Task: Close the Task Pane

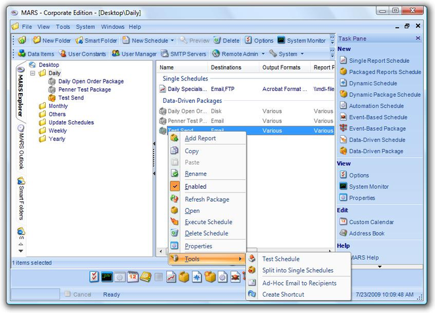Action: [418, 38]
